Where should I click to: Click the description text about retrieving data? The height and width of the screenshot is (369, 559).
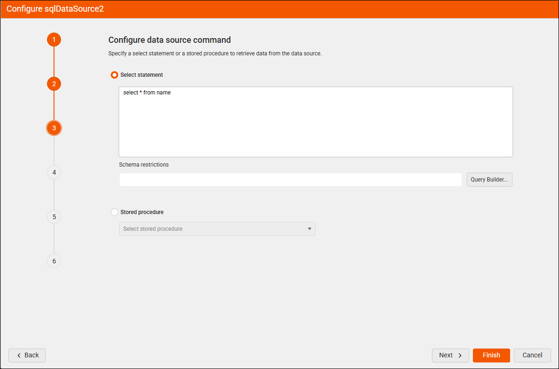click(215, 54)
